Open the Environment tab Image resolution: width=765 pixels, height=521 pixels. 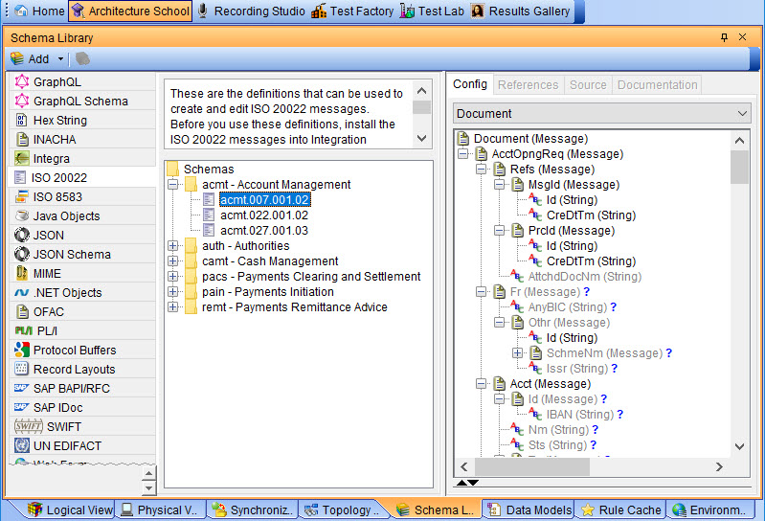point(710,510)
